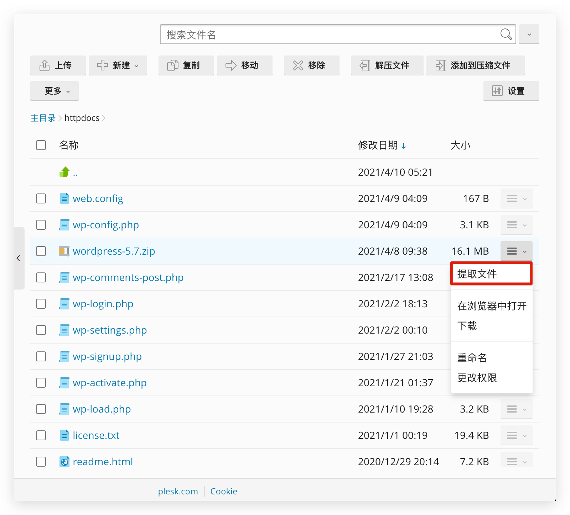Open settings (设置) with the sliders icon

coord(511,91)
